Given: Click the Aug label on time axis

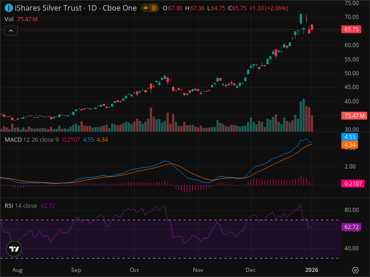Looking at the screenshot, I should coord(18,270).
